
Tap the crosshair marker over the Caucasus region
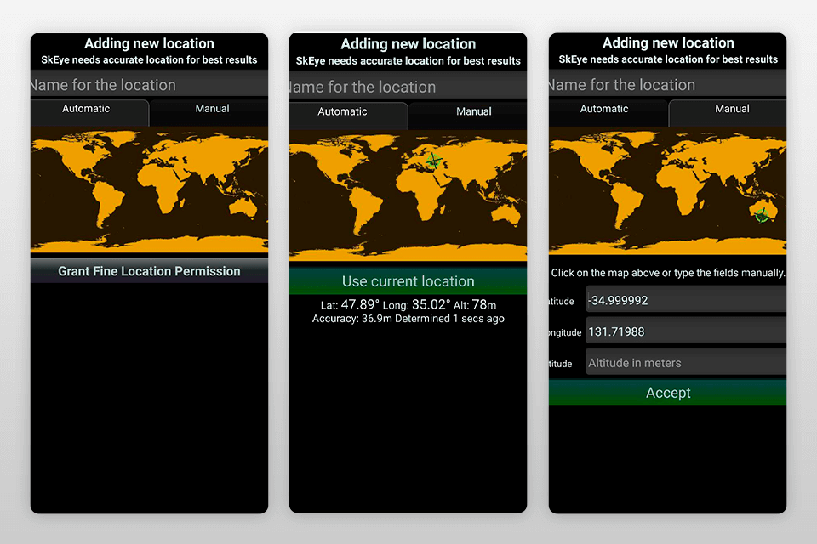(436, 160)
